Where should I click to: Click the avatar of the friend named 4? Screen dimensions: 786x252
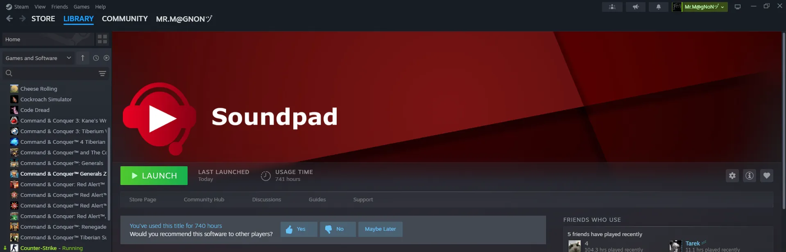[575, 246]
